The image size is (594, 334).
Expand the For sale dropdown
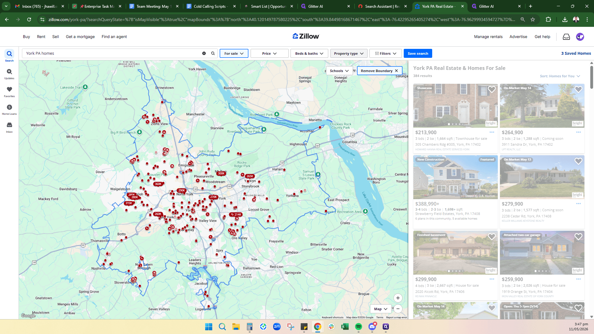click(234, 54)
